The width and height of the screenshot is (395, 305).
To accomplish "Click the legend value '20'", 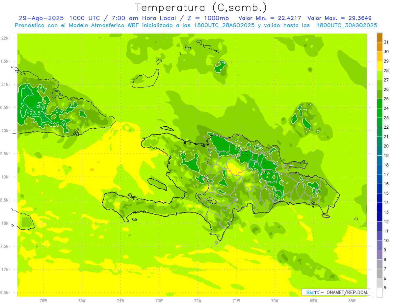I will coord(386,146).
